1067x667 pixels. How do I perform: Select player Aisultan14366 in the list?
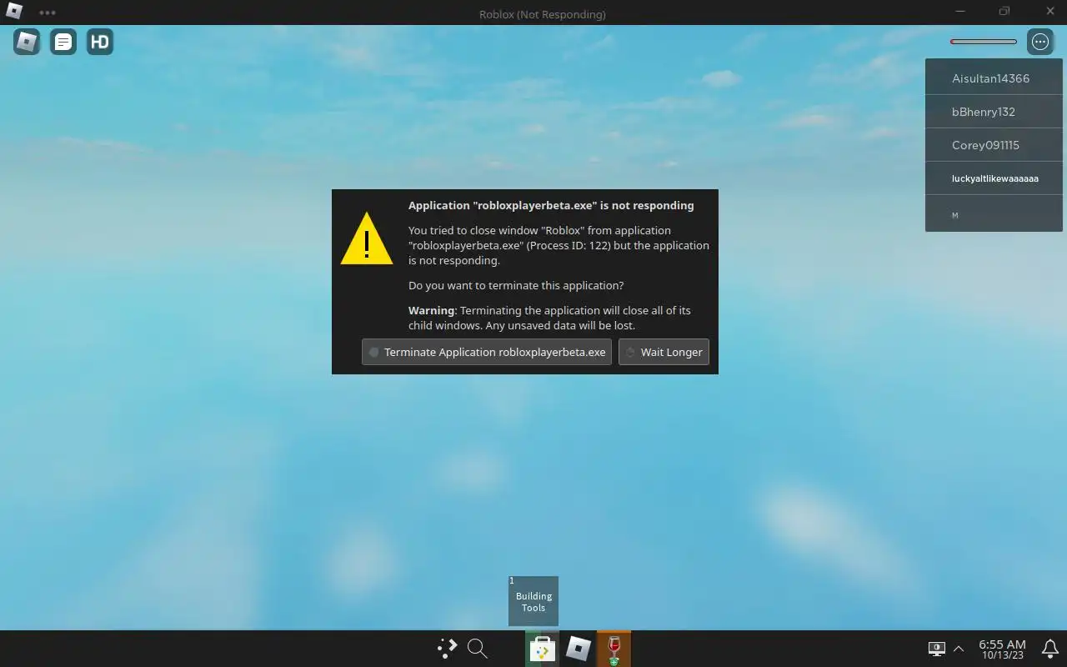click(x=994, y=78)
